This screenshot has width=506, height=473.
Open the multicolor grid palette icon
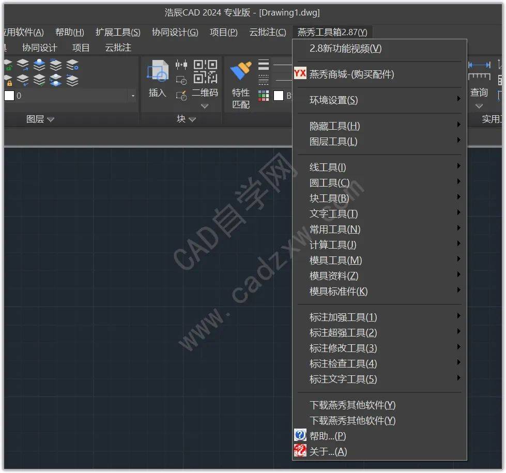(x=263, y=96)
